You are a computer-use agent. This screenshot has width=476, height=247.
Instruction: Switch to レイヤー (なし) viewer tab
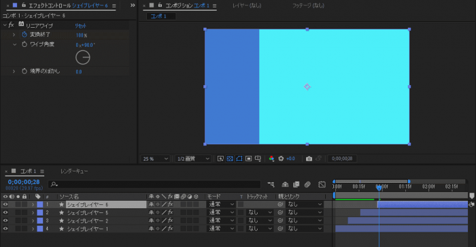(247, 5)
